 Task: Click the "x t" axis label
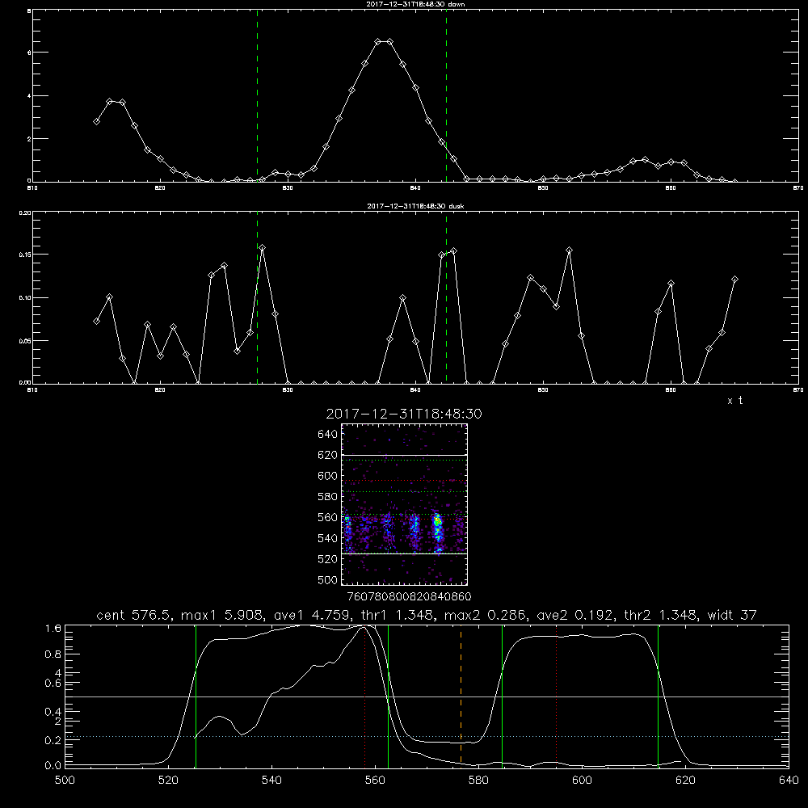point(734,401)
